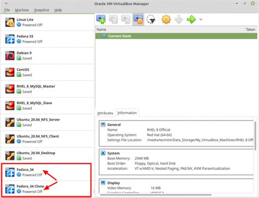Screen dimensions: 259x198
Task: Click the System section chip icon
Action: (103, 153)
